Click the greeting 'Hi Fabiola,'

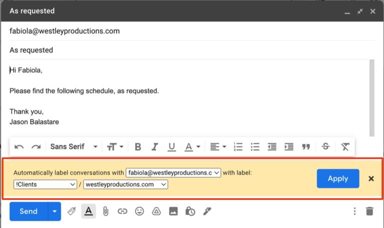click(26, 70)
